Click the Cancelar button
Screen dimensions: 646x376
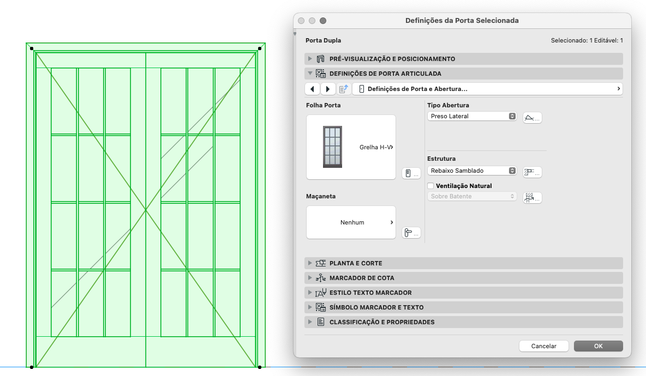click(544, 346)
